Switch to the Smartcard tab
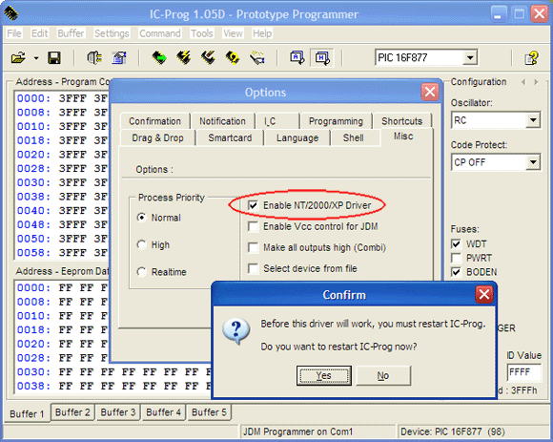The height and width of the screenshot is (442, 553). pos(230,137)
